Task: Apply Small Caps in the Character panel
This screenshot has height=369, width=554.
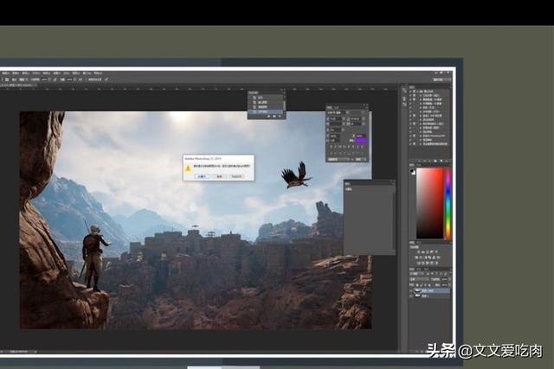Action: 345,147
